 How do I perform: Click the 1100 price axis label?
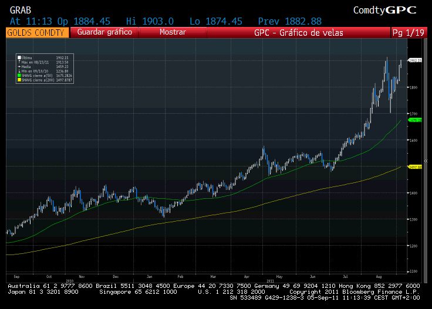click(x=414, y=271)
